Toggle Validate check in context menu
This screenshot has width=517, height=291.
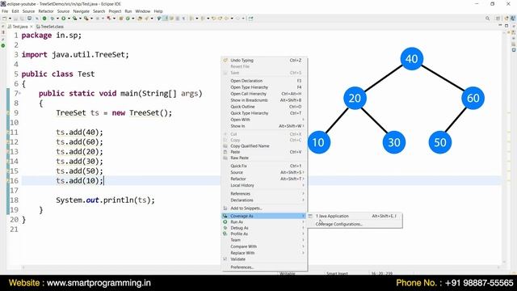(225, 259)
